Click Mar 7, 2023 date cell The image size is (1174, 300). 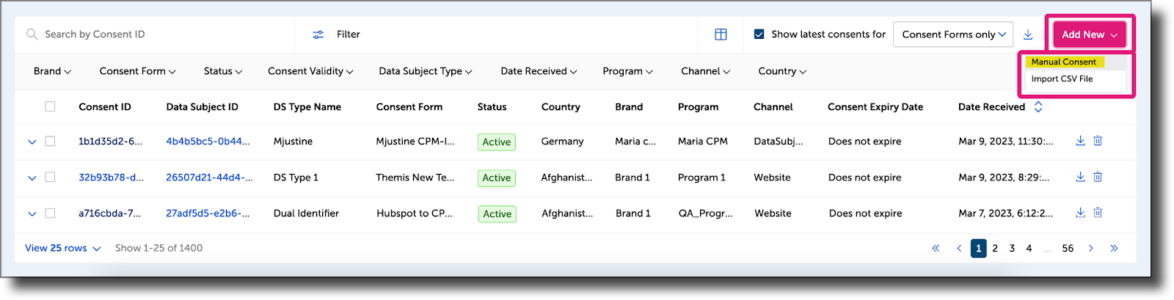(x=1006, y=213)
